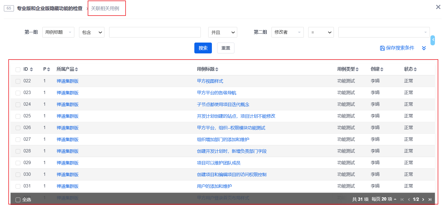The image size is (448, 205).
Task: Click the 关联相关用例 breadcrumb item
Action: tap(105, 8)
